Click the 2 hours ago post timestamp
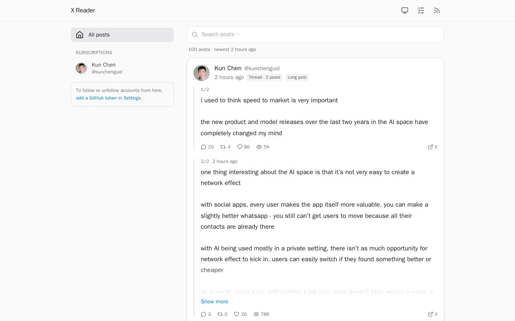This screenshot has height=321, width=515. 229,77
